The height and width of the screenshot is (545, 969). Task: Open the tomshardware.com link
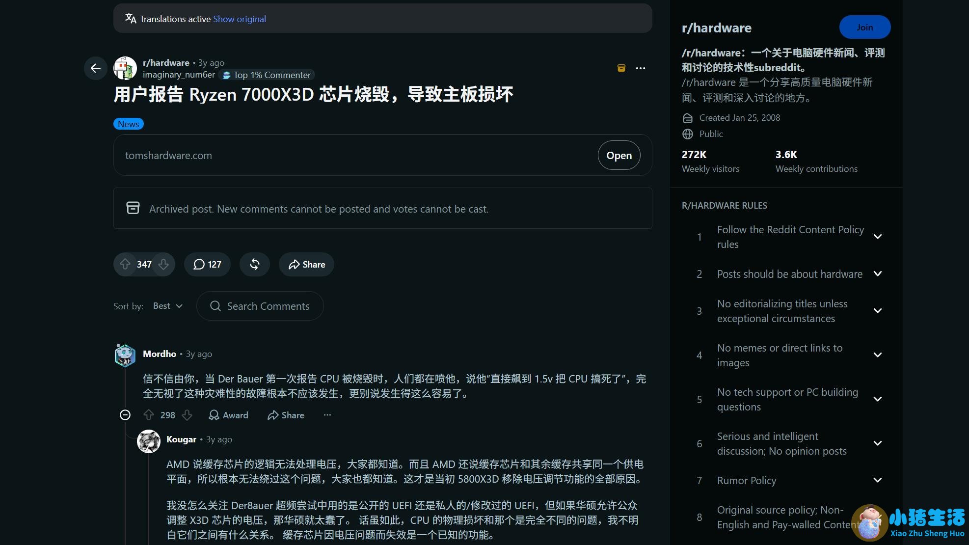coord(619,155)
